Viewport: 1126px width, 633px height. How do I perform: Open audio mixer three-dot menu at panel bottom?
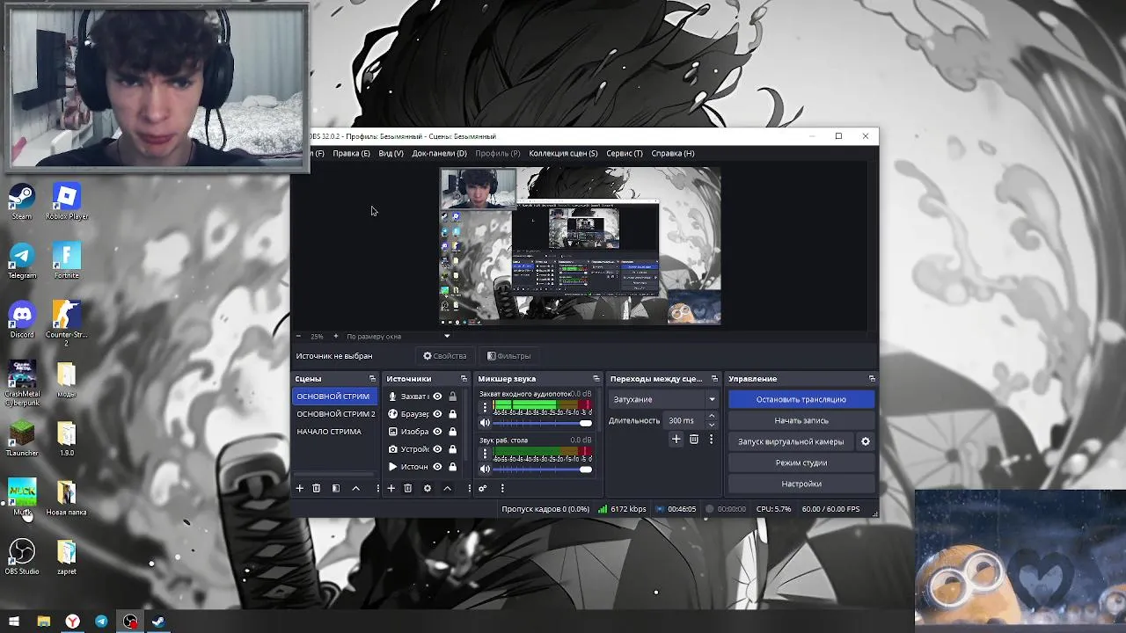pyautogui.click(x=502, y=488)
